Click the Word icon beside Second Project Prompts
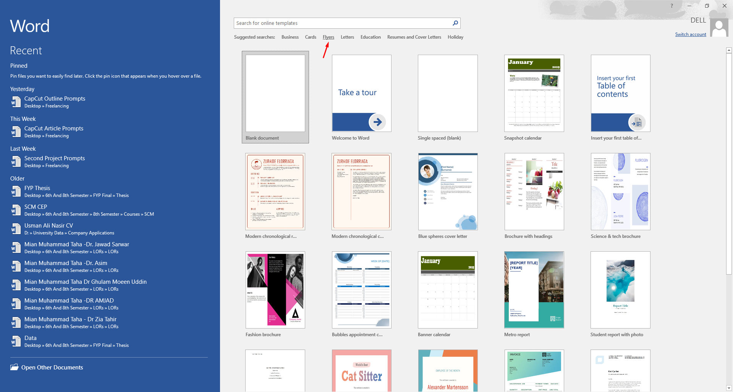Screen dimensions: 733x392 click(x=16, y=161)
